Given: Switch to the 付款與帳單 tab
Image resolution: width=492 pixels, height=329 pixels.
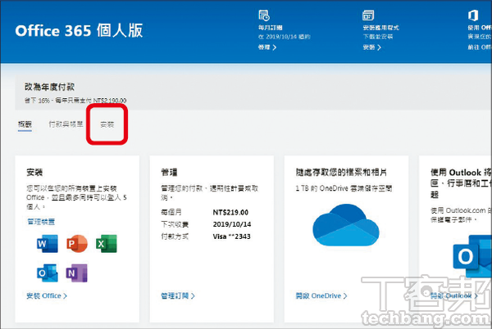Looking at the screenshot, I should [66, 124].
